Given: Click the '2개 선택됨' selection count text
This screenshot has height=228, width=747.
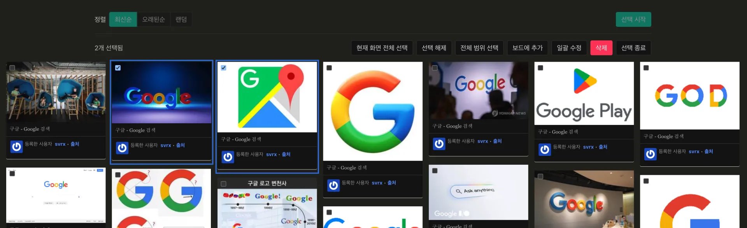Looking at the screenshot, I should (109, 48).
